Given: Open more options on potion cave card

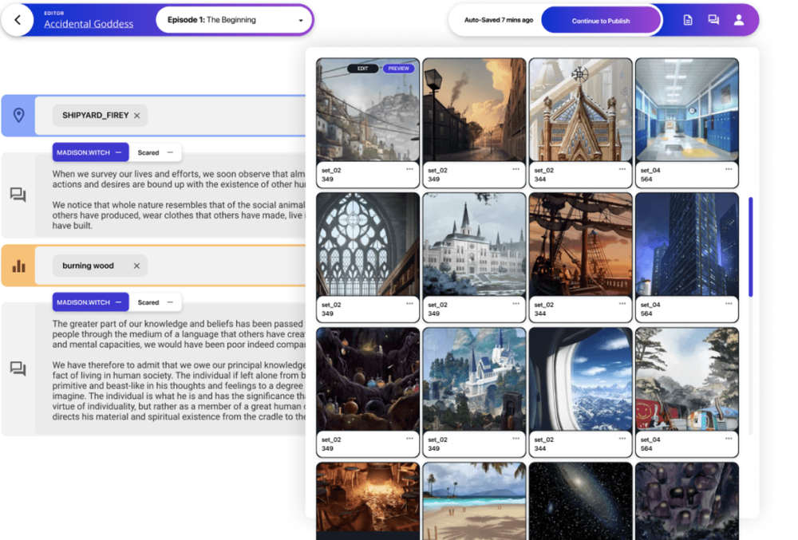Looking at the screenshot, I should (x=409, y=439).
